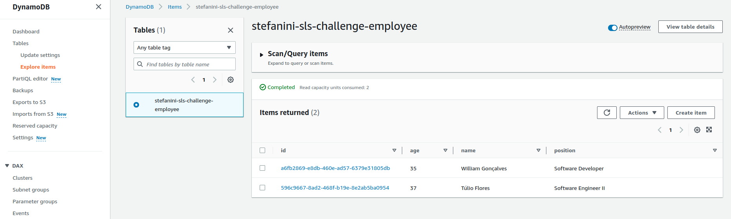Sort by the position column arrow
This screenshot has height=219, width=731.
(x=715, y=150)
